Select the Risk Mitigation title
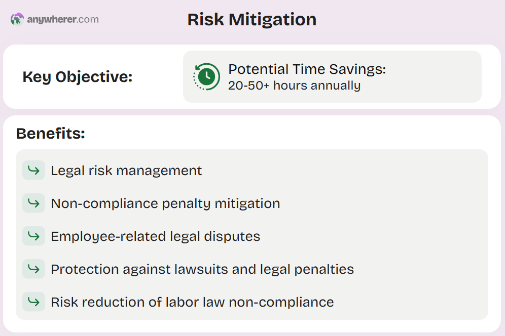Image resolution: width=505 pixels, height=336 pixels. click(252, 20)
